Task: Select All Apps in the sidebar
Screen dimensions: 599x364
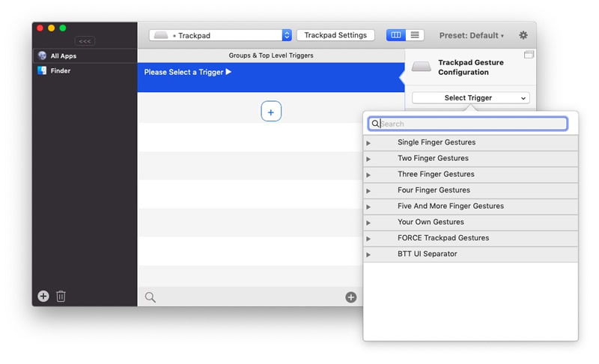Action: point(85,55)
